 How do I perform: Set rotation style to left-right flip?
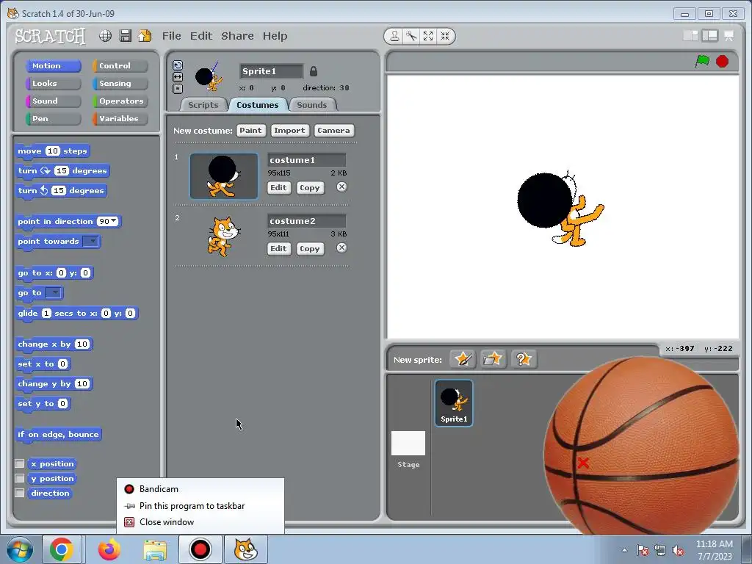tap(178, 76)
